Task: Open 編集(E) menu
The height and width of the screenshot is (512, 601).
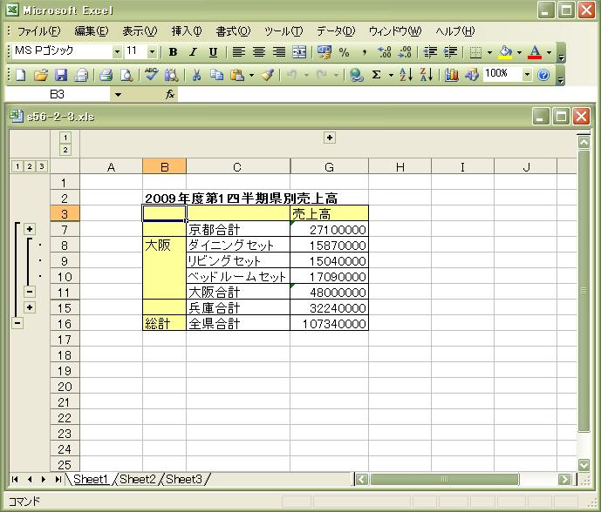Action: coord(92,31)
